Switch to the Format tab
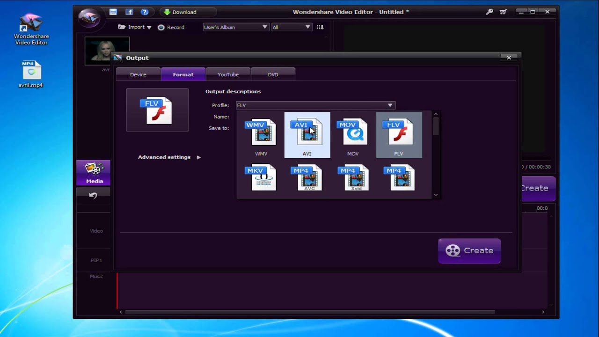The image size is (599, 337). pos(183,74)
